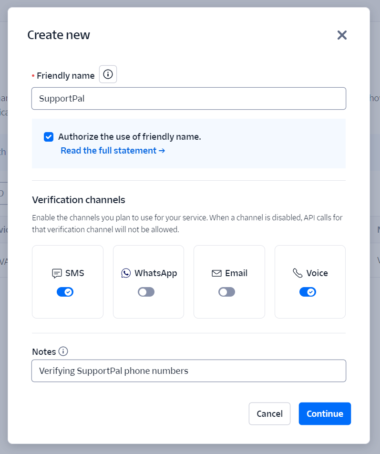
Task: Click the Friendly name label text
Action: point(66,75)
